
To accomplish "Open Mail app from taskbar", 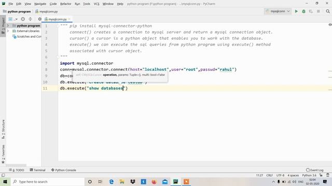I will click(165, 181).
